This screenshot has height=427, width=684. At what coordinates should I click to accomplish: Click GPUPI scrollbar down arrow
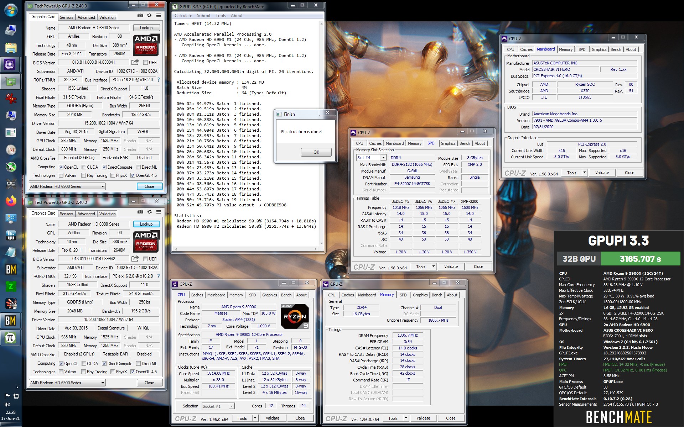pos(321,243)
